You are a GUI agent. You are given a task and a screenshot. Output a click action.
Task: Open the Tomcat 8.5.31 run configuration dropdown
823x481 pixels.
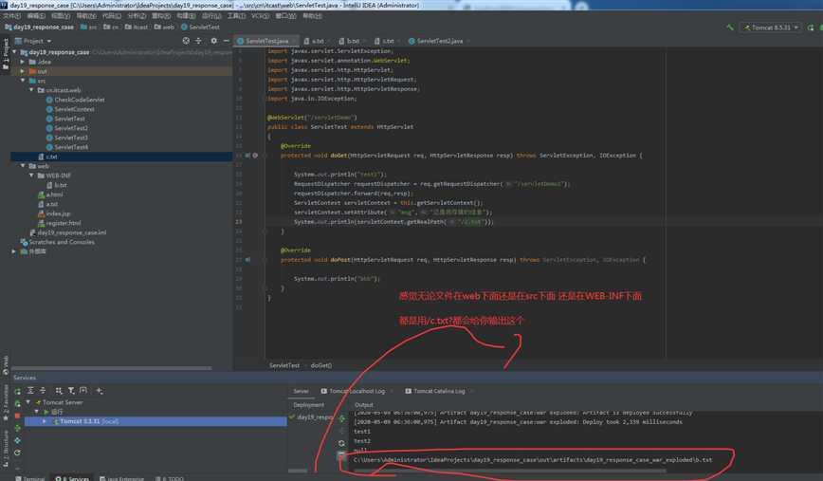click(x=771, y=28)
